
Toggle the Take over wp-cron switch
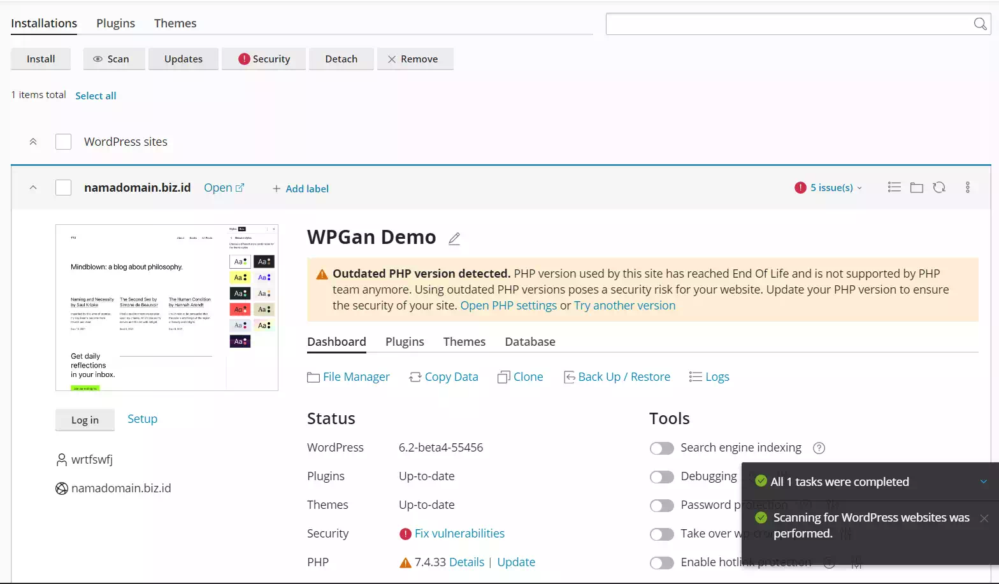coord(661,534)
